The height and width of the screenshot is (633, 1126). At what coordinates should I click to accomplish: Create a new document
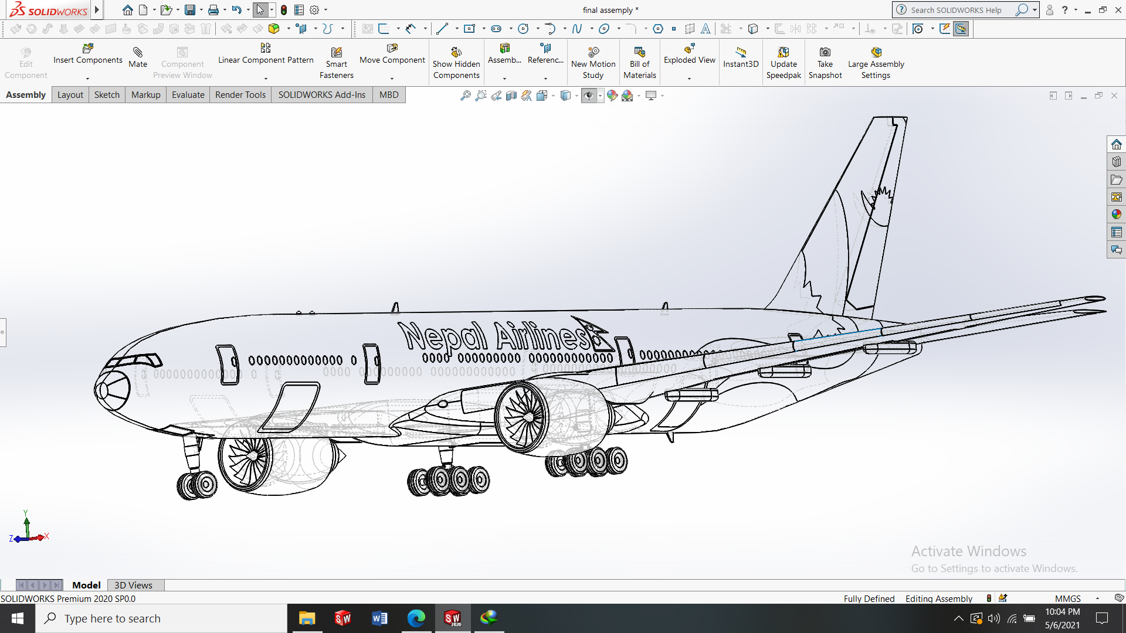[x=143, y=10]
